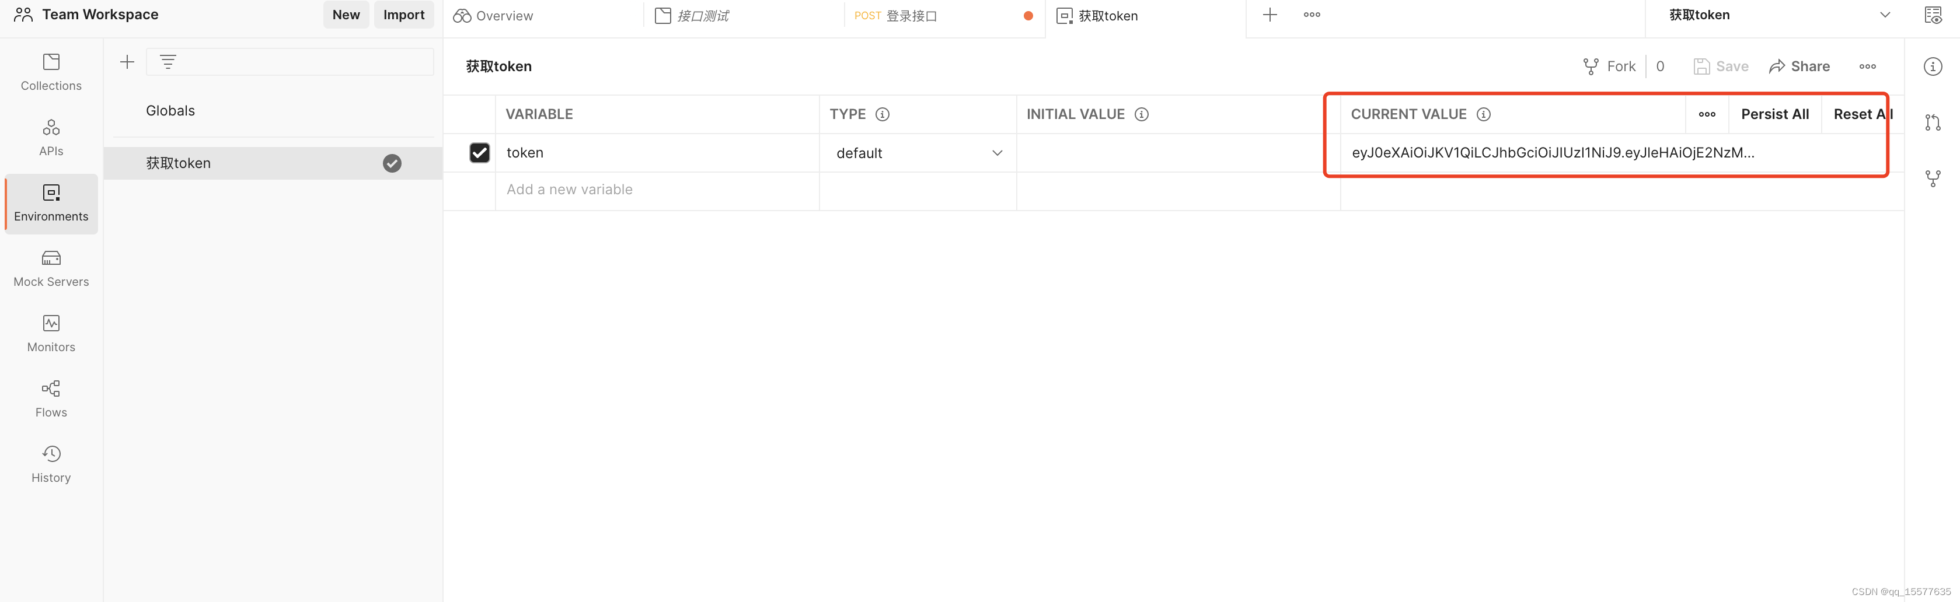Click the Team Workspace name

[x=100, y=15]
